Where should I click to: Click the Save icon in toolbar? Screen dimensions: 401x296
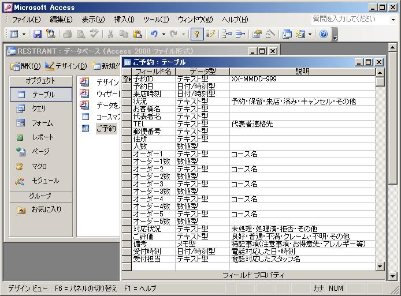(x=38, y=34)
